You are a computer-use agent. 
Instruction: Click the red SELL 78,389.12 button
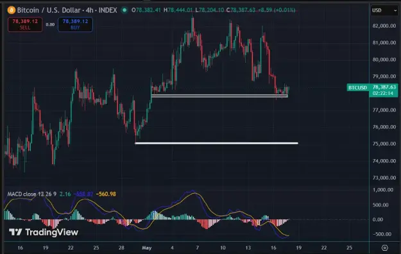tap(25, 24)
